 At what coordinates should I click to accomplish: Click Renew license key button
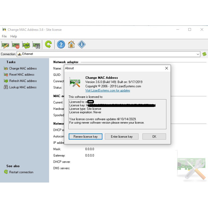(x=85, y=136)
